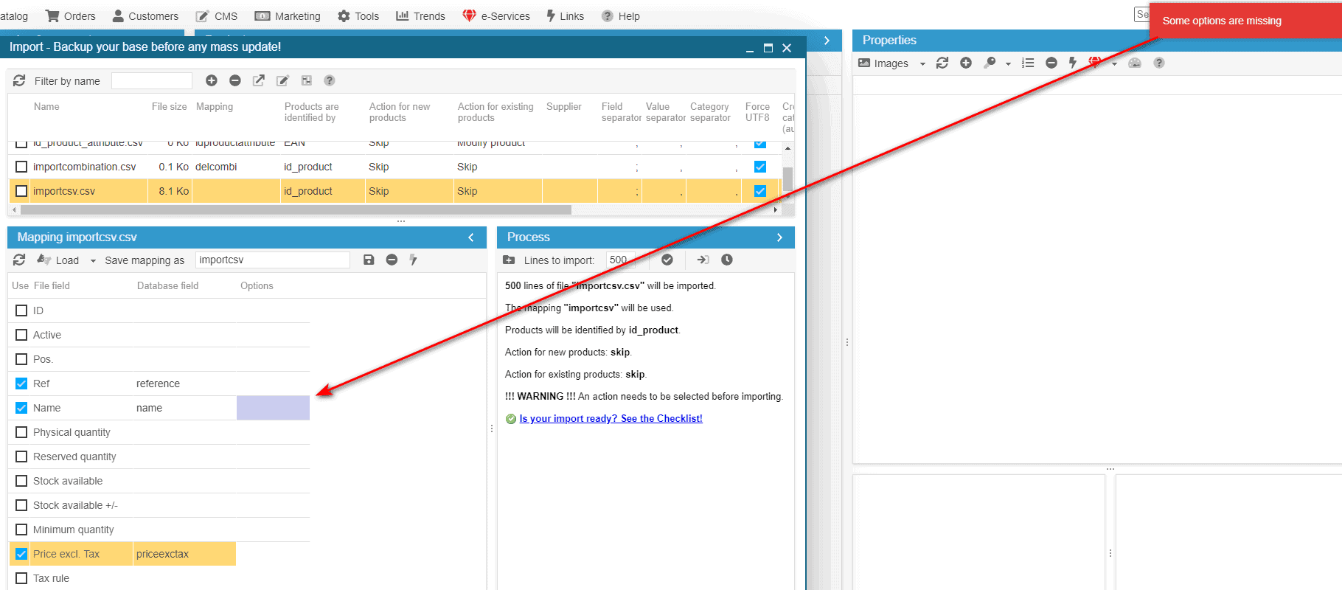1342x590 pixels.
Task: Open the Tools menu
Action: (358, 16)
